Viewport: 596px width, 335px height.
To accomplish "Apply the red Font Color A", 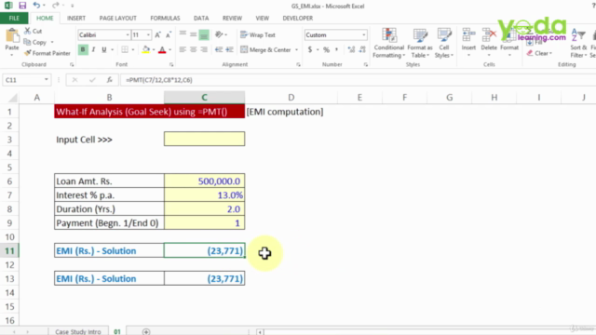I will click(x=162, y=49).
